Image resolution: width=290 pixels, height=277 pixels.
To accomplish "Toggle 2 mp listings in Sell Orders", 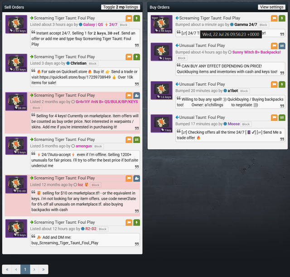I will 121,7.
